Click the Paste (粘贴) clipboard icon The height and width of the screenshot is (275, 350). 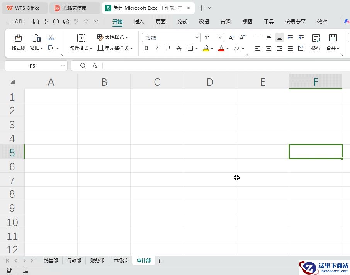click(36, 38)
